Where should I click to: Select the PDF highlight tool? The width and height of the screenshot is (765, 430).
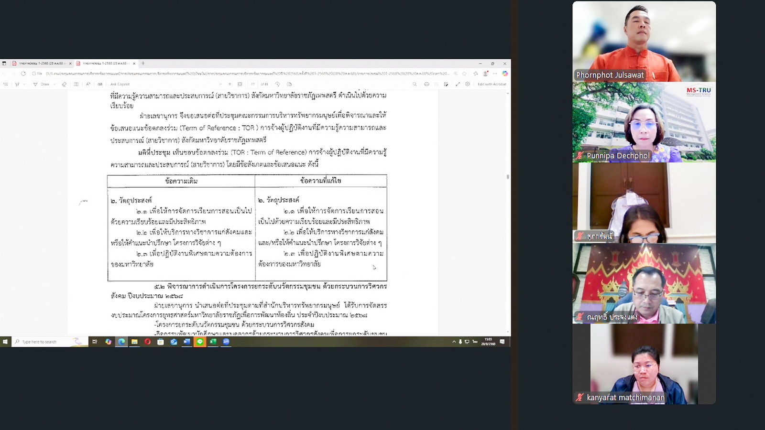pos(17,84)
